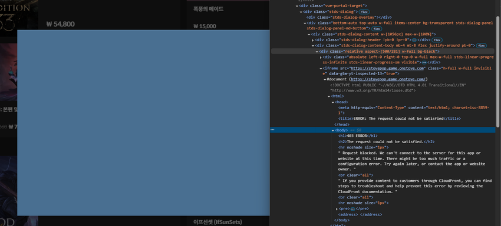Expand the stds-dialog-header div node
The height and width of the screenshot is (226, 501).
pos(313,40)
